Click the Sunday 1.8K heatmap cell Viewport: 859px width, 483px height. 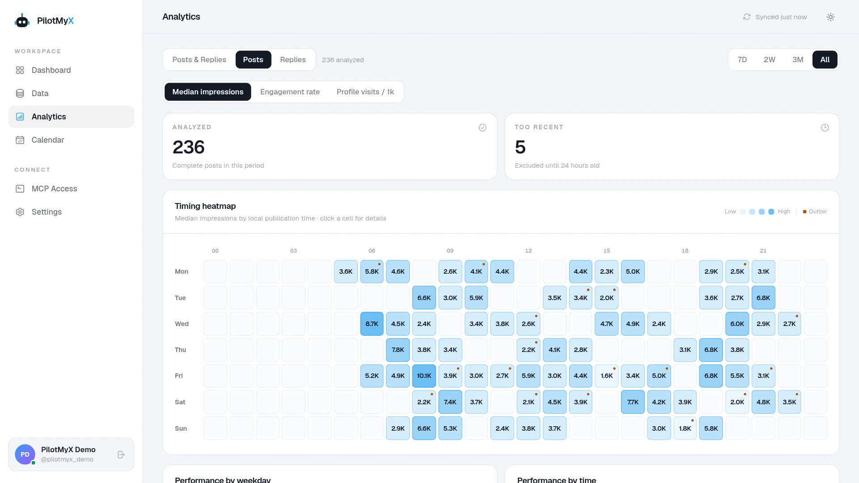pos(685,428)
